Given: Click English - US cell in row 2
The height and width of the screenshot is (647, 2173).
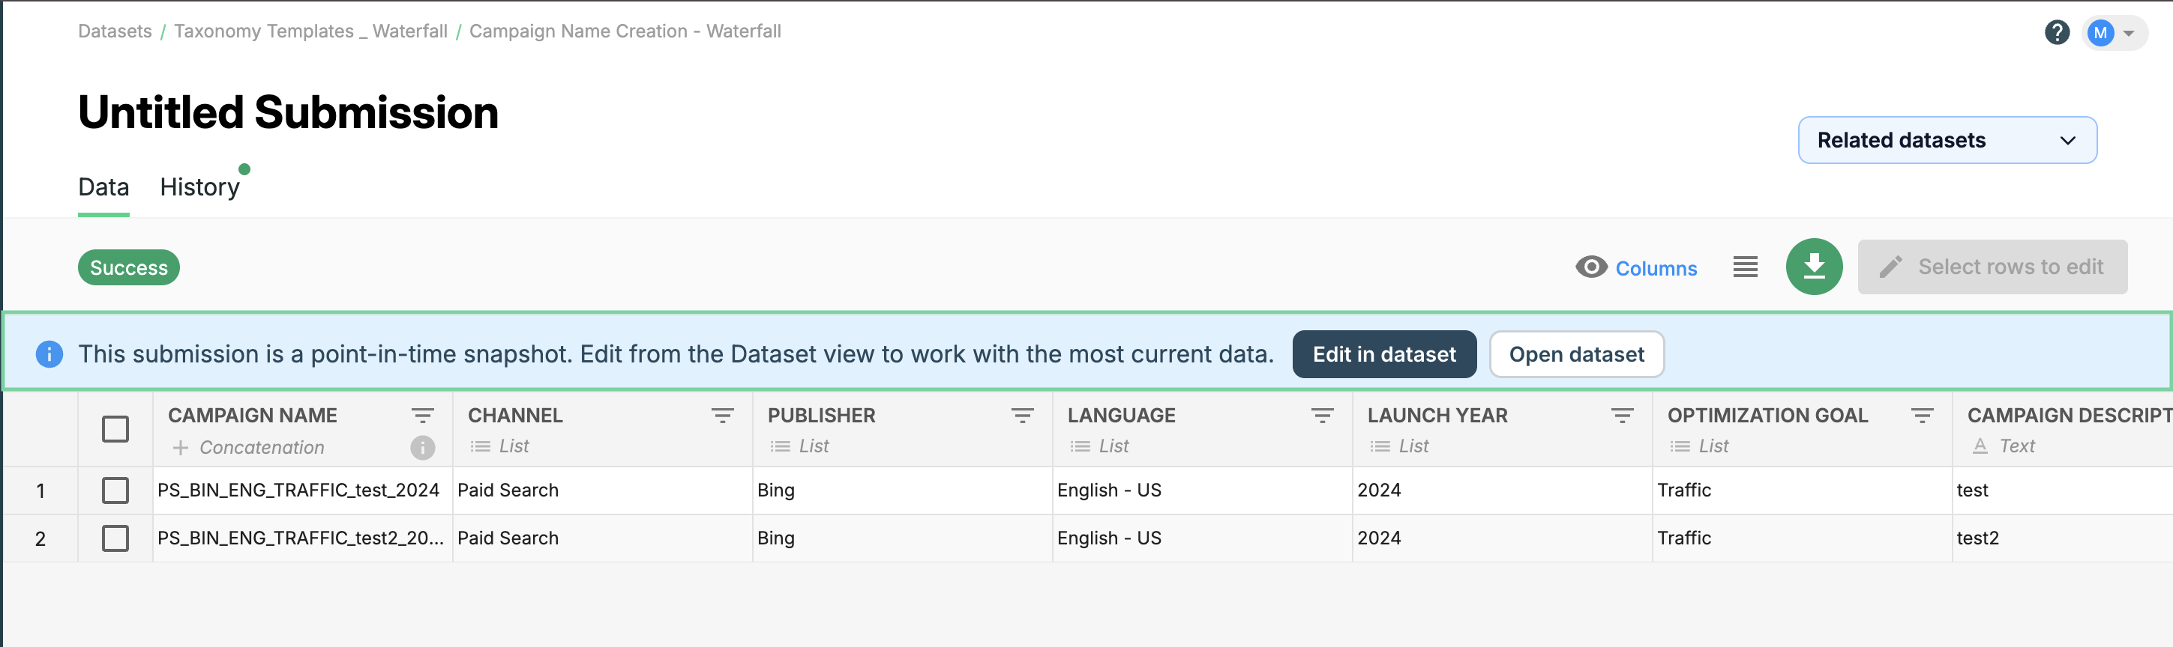Looking at the screenshot, I should (1202, 538).
